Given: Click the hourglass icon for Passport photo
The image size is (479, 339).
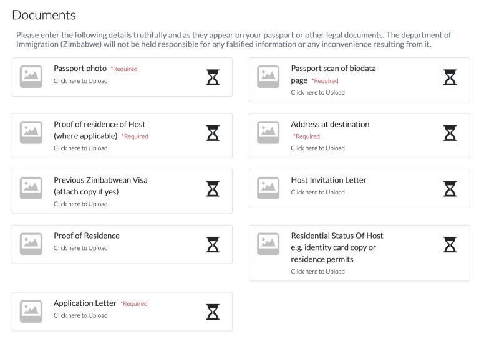Looking at the screenshot, I should (213, 77).
